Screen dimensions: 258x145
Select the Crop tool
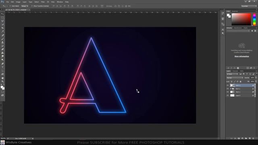click(2, 28)
